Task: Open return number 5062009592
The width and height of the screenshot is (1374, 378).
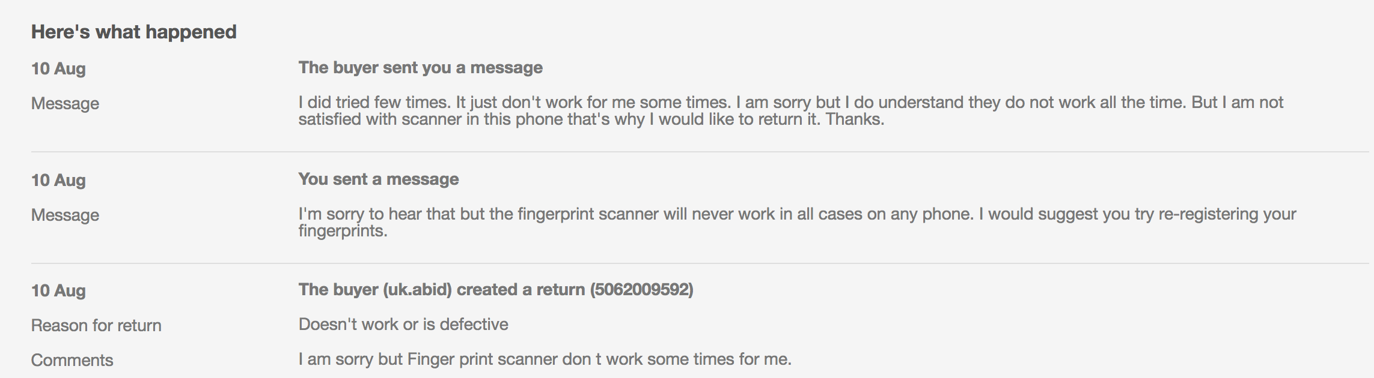Action: click(x=641, y=289)
